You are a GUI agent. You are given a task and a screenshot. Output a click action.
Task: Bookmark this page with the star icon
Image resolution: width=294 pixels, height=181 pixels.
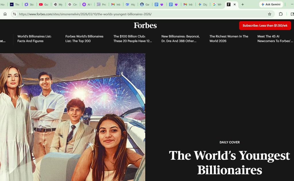[269, 14]
